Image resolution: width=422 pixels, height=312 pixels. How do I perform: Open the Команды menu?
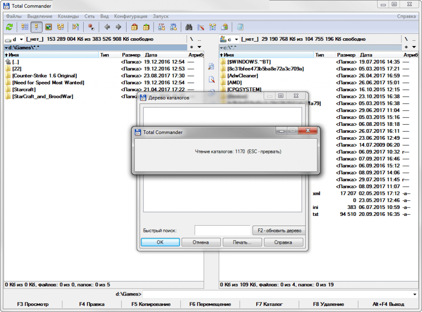(68, 16)
